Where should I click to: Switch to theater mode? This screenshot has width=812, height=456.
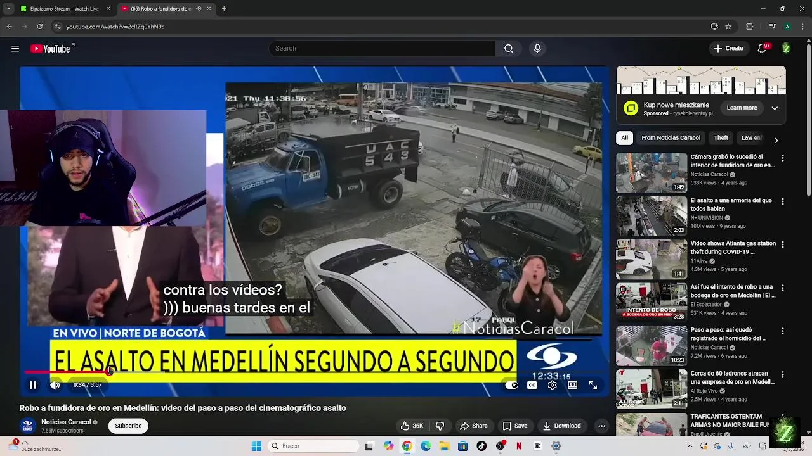point(572,385)
